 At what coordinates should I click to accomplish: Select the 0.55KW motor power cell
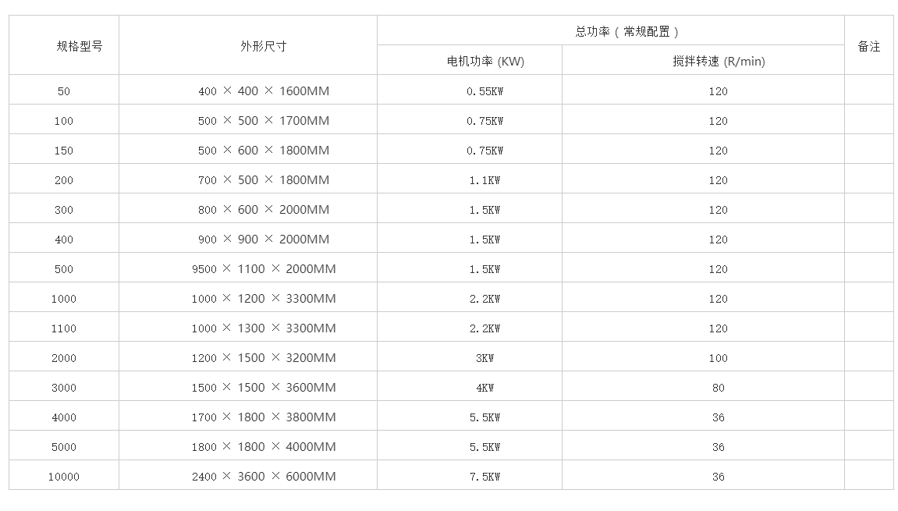coord(485,91)
